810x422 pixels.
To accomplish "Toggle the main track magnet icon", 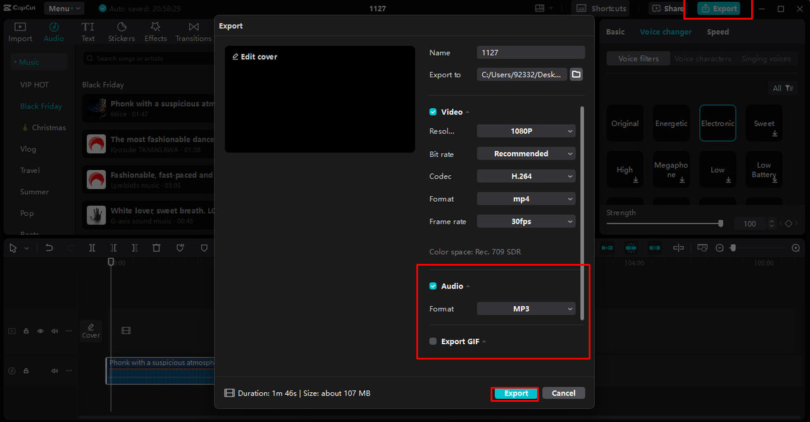I will [607, 248].
